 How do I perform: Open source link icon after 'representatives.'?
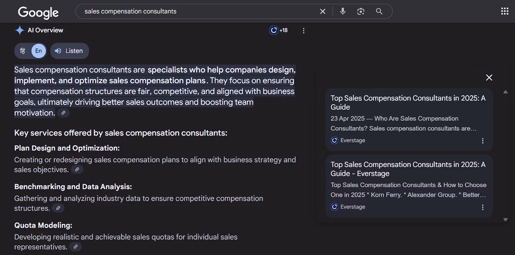75,247
